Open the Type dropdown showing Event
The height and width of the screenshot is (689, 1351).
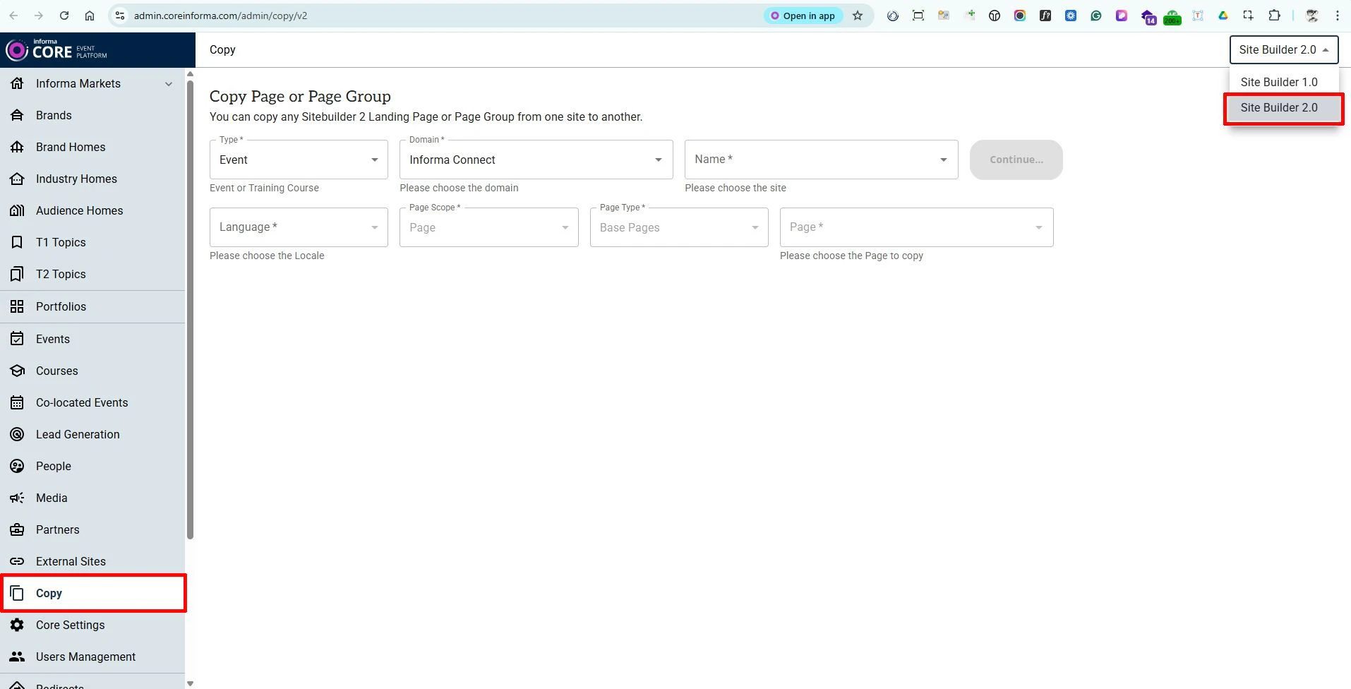[x=298, y=160]
